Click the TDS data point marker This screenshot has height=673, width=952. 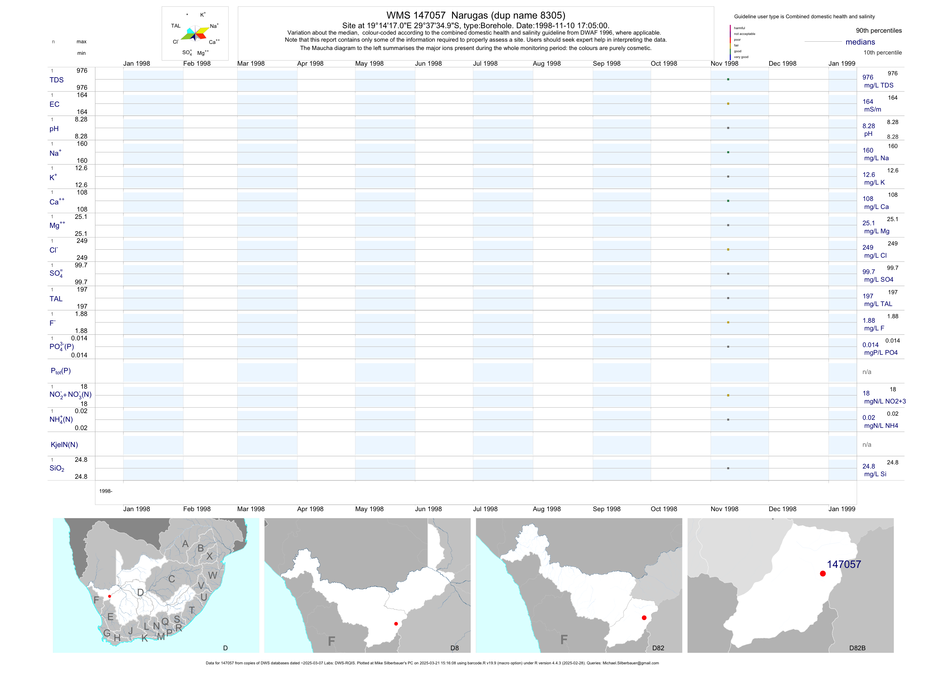point(728,79)
